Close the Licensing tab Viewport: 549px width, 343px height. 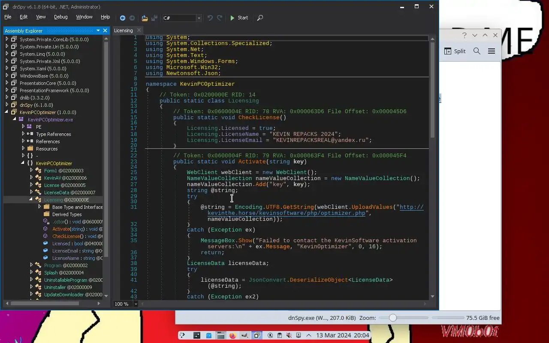[139, 30]
